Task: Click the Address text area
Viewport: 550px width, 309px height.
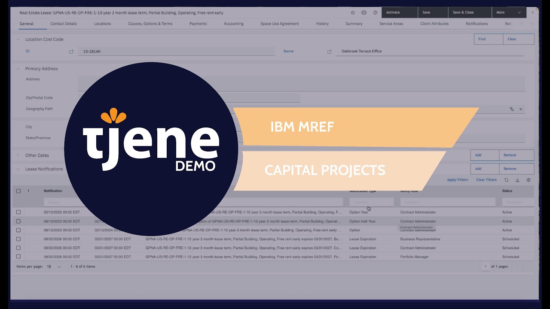Action: point(301,84)
